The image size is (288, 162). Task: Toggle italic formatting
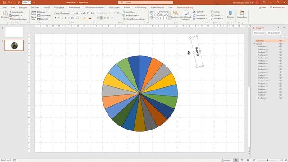click(x=59, y=18)
